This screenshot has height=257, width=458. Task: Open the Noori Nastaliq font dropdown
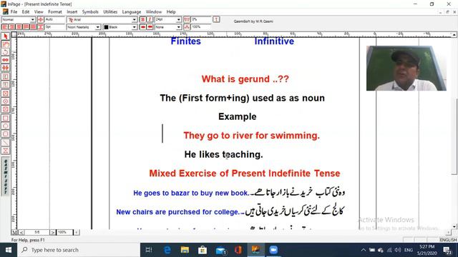[97, 27]
